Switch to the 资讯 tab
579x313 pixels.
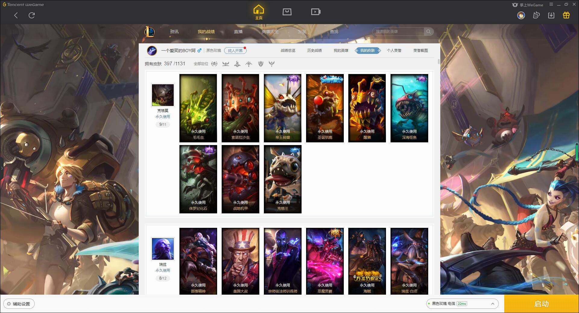click(x=174, y=32)
